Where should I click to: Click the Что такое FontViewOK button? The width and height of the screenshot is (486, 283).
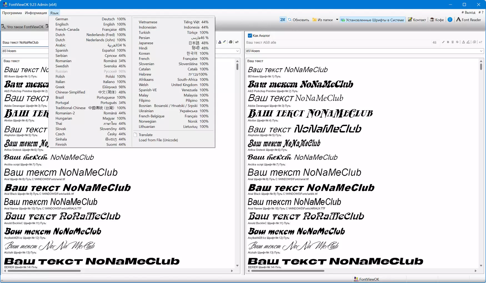click(22, 27)
